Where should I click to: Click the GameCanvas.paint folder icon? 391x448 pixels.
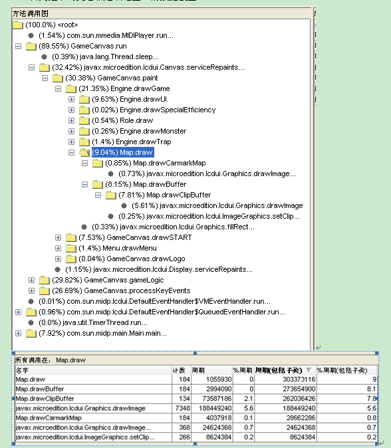click(57, 78)
